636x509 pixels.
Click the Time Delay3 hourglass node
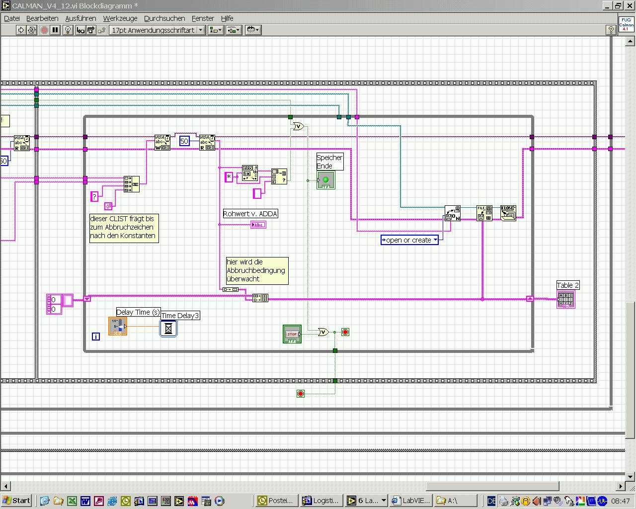168,329
